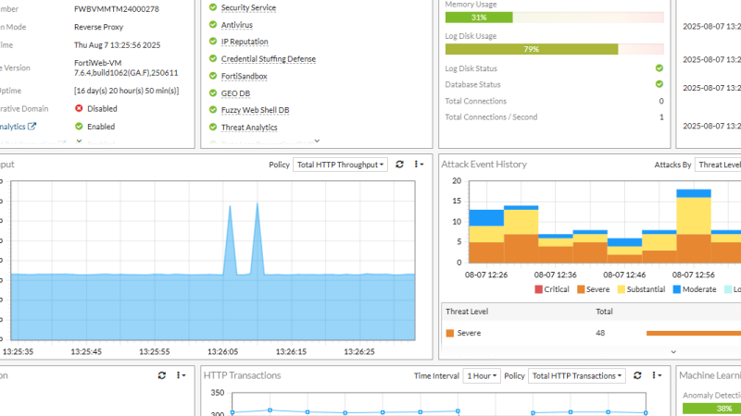Open the HTTP Transactions kebab options menu
This screenshot has height=416, width=741.
[x=657, y=375]
